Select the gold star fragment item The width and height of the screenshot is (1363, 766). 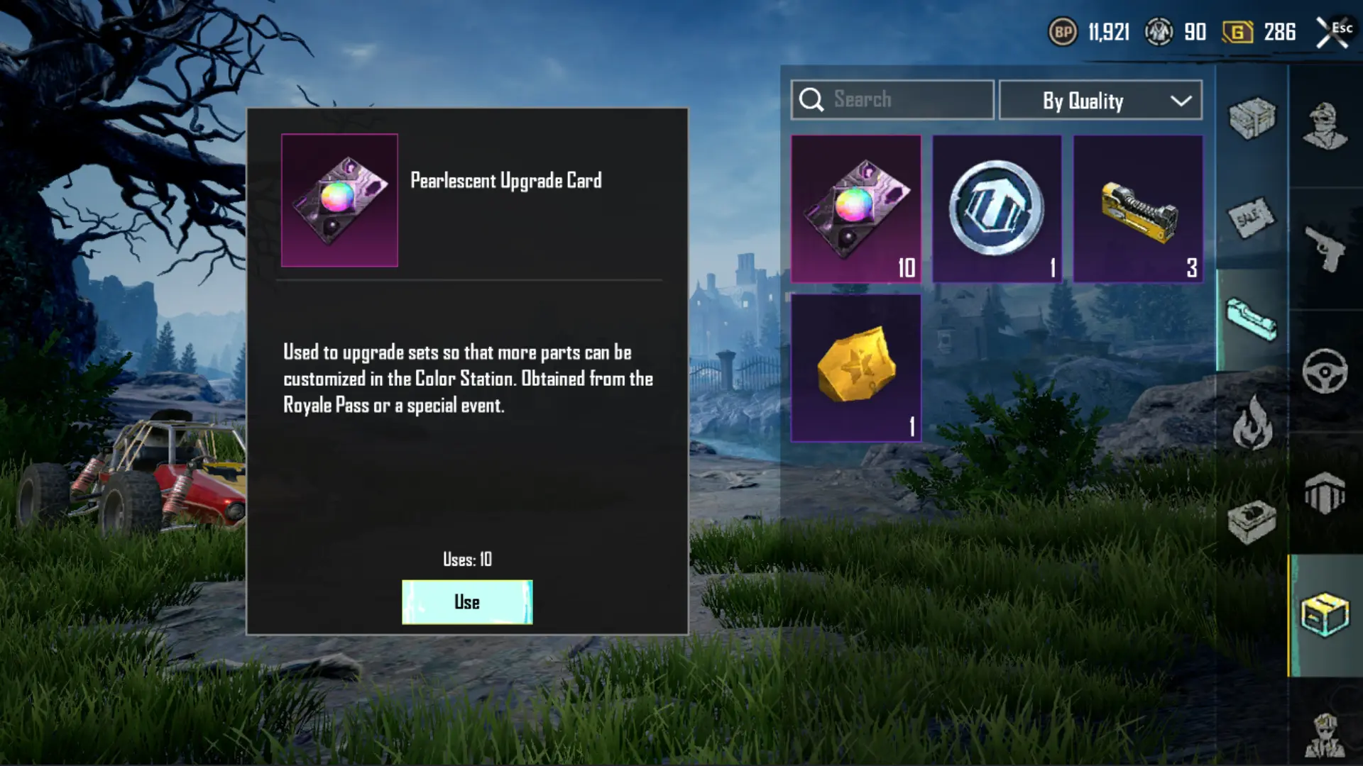tap(856, 368)
